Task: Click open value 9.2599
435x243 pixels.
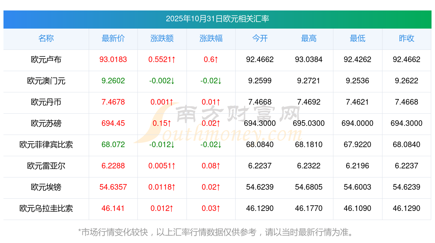Action: [260, 81]
